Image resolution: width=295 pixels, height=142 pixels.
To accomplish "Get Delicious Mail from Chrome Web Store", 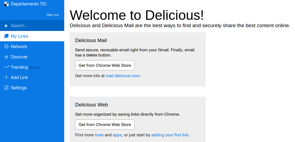I will pyautogui.click(x=105, y=65).
